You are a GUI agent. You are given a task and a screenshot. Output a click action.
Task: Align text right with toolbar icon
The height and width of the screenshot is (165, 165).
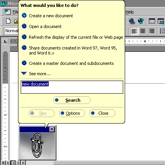pos(152,31)
